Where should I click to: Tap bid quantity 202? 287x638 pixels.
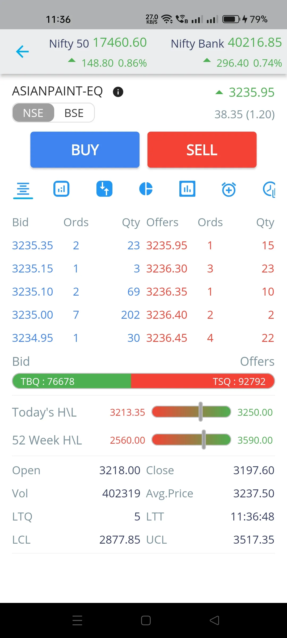point(130,315)
